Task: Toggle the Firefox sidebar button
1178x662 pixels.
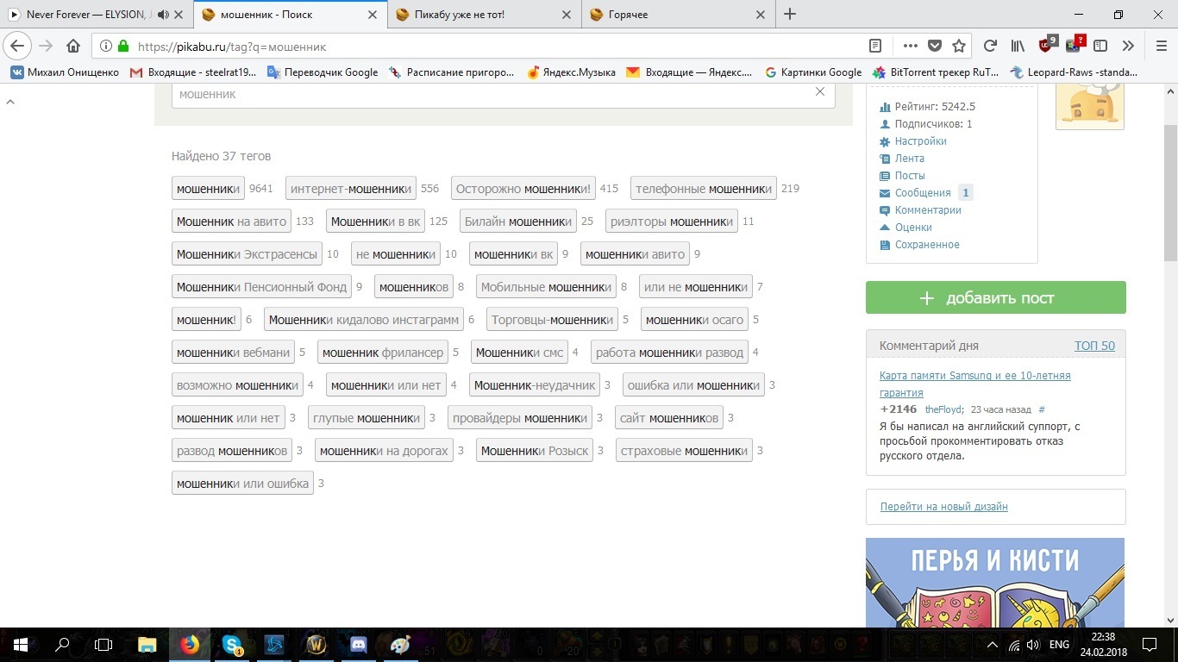Action: (1100, 46)
